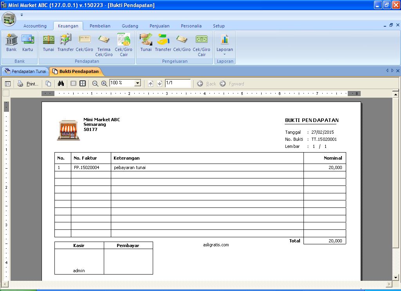401x291 pixels.
Task: Open the zoom percentage dropdown
Action: pyautogui.click(x=137, y=83)
